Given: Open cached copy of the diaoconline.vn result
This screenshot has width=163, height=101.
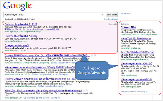Looking at the screenshot, I should coord(45,74).
